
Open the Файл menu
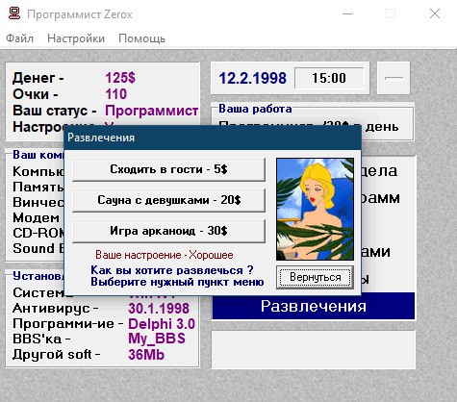[20, 38]
